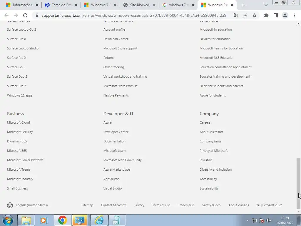Visit the Order tracking link
The height and width of the screenshot is (226, 301).
coord(114,67)
